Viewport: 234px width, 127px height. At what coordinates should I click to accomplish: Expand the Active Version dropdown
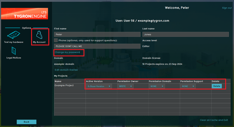99,86
